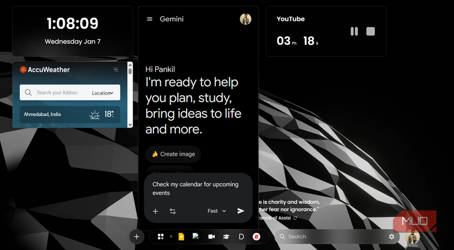This screenshot has width=454, height=250.
Task: Click the Create image suggestion chip
Action: pyautogui.click(x=173, y=154)
